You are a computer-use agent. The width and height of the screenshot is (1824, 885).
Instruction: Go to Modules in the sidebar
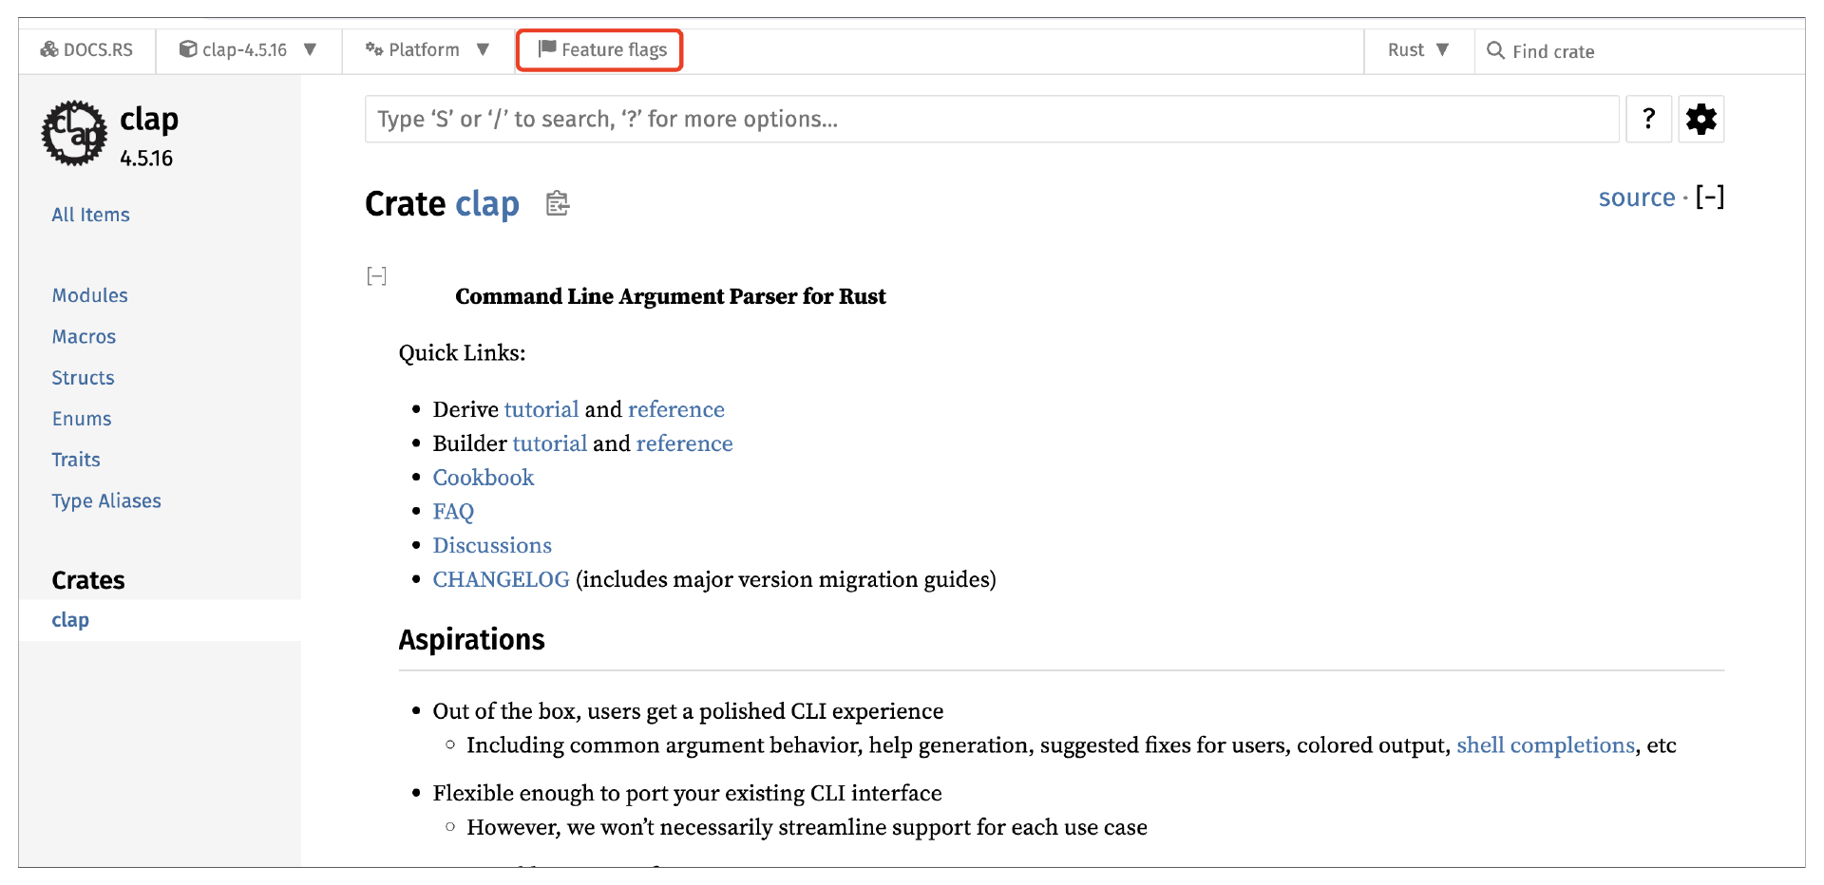point(89,295)
